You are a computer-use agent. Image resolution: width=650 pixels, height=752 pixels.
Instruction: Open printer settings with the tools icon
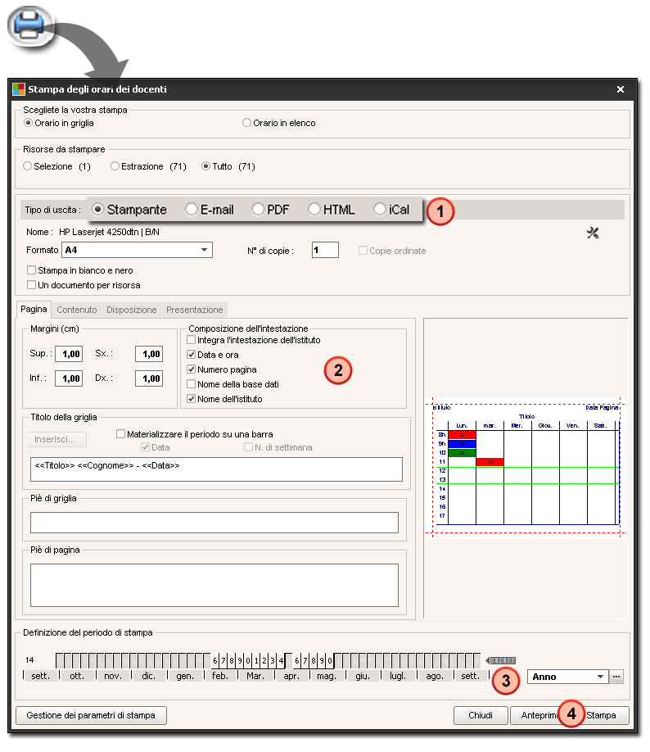pyautogui.click(x=593, y=233)
